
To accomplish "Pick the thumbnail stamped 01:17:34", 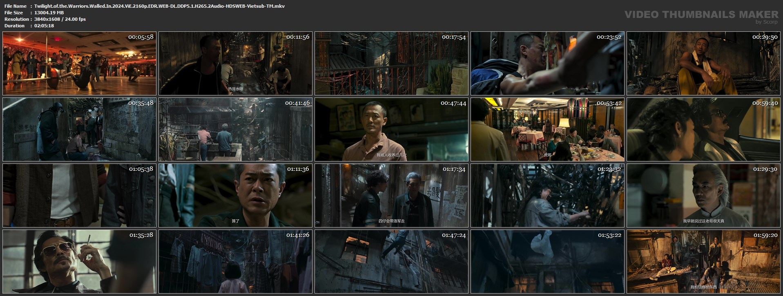I will pos(391,196).
